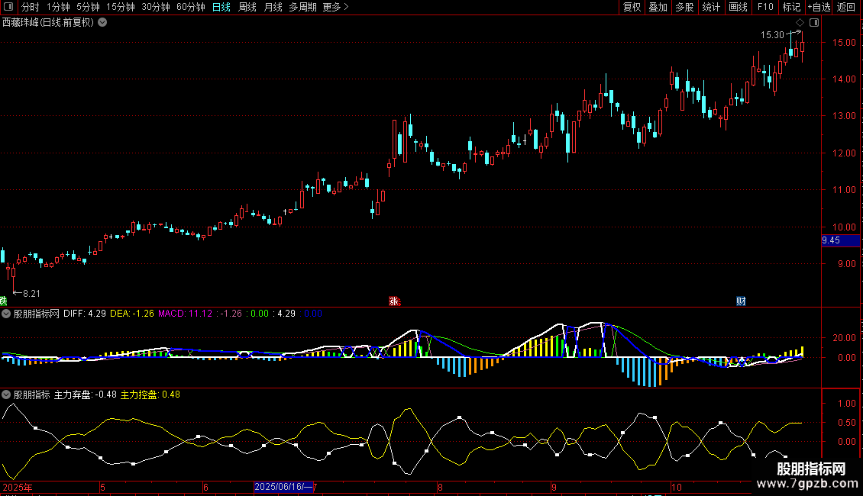Click the 叠加 overlay button
Viewport: 863px width, 496px height.
[x=658, y=7]
